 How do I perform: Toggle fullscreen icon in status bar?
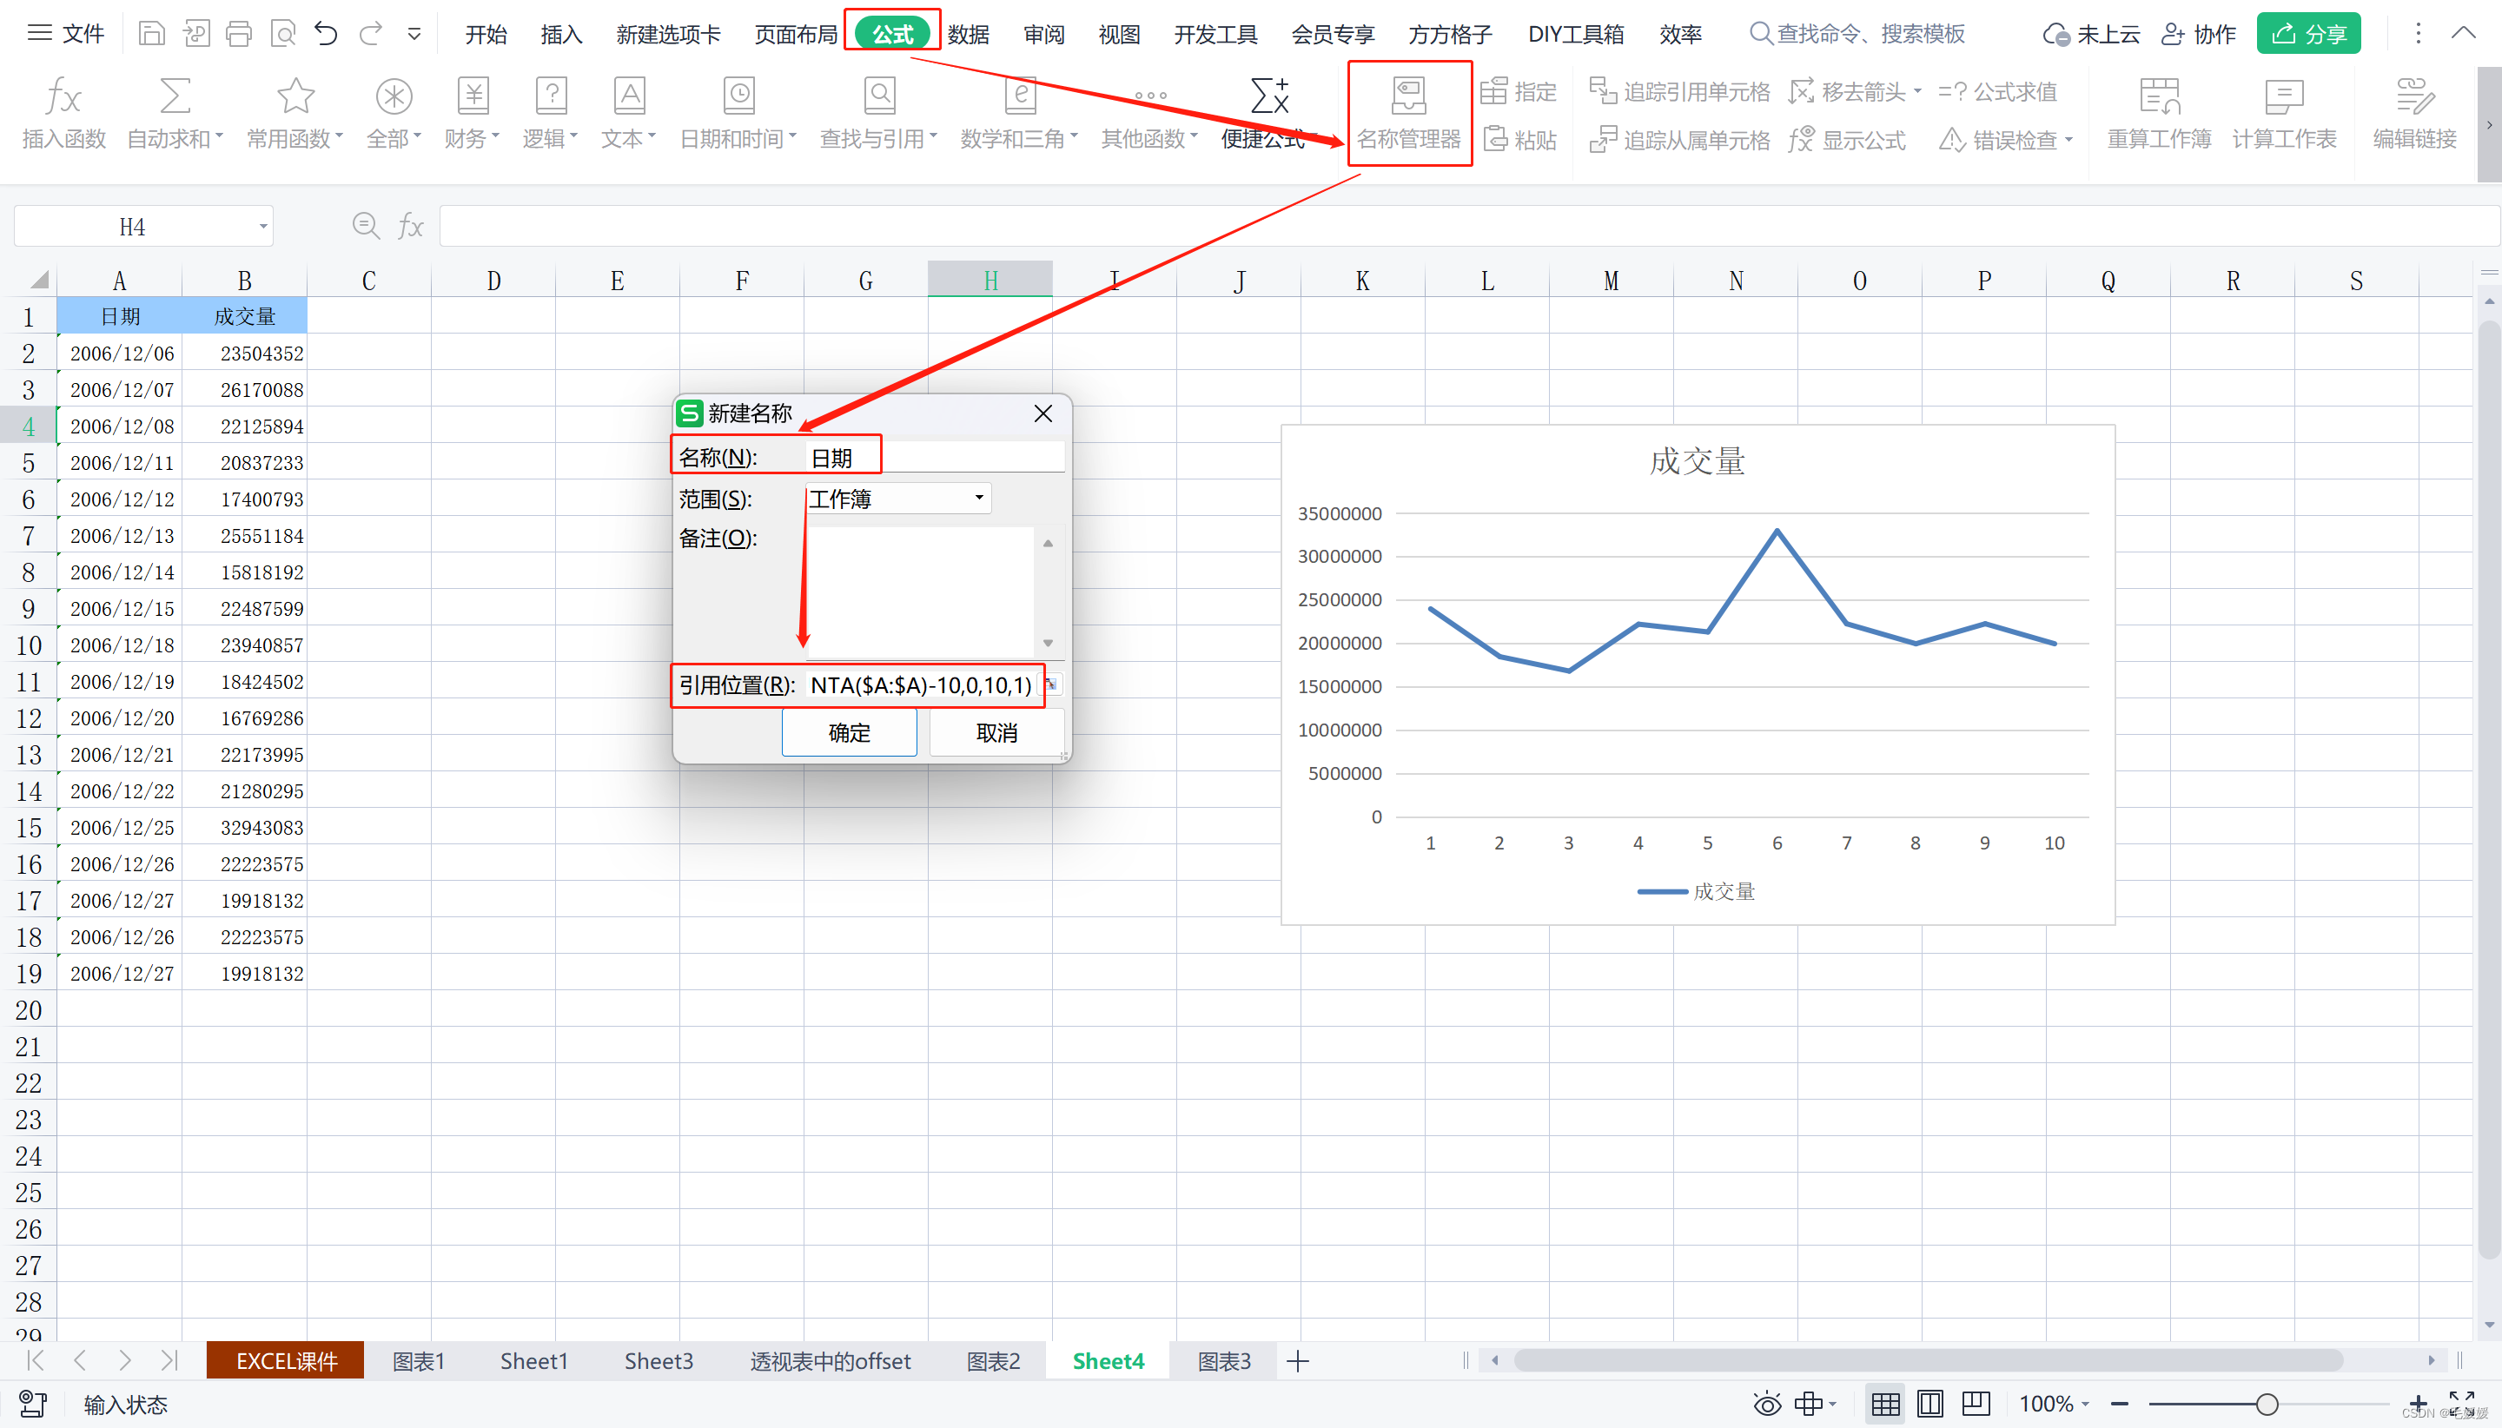click(2462, 1404)
